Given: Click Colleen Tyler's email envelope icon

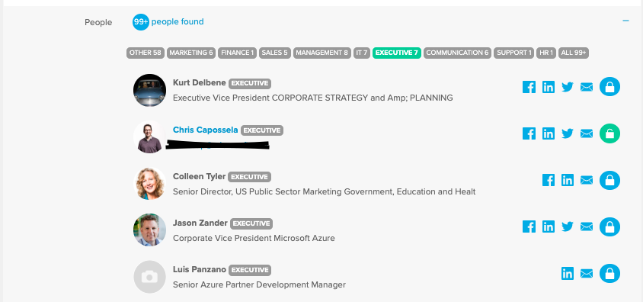Looking at the screenshot, I should click(x=587, y=180).
